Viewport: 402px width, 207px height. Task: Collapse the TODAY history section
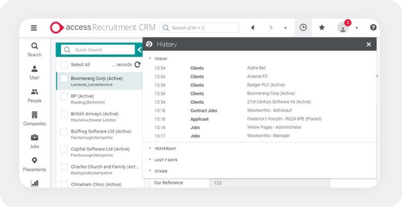150,58
